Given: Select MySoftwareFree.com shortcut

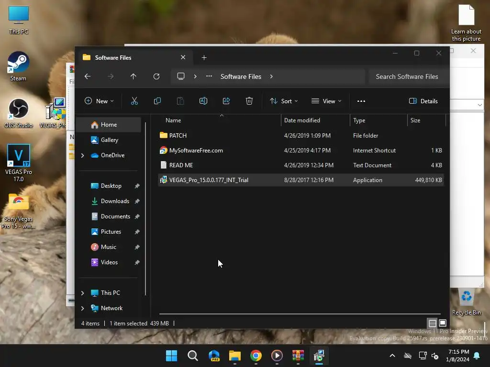Looking at the screenshot, I should 301,151.
